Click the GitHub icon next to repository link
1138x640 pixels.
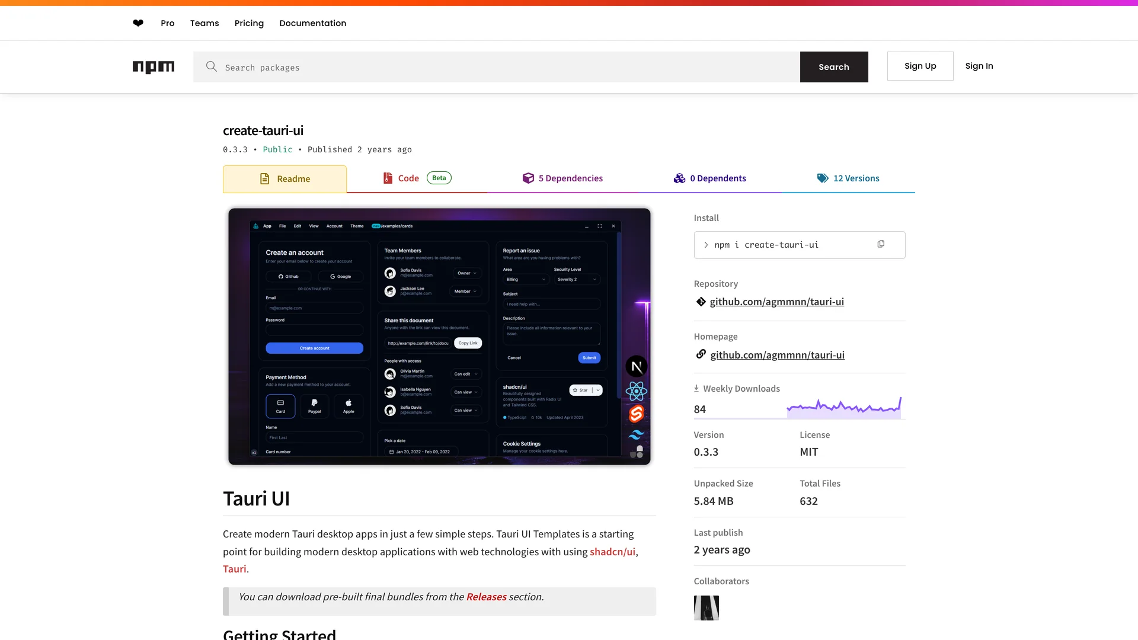(701, 302)
